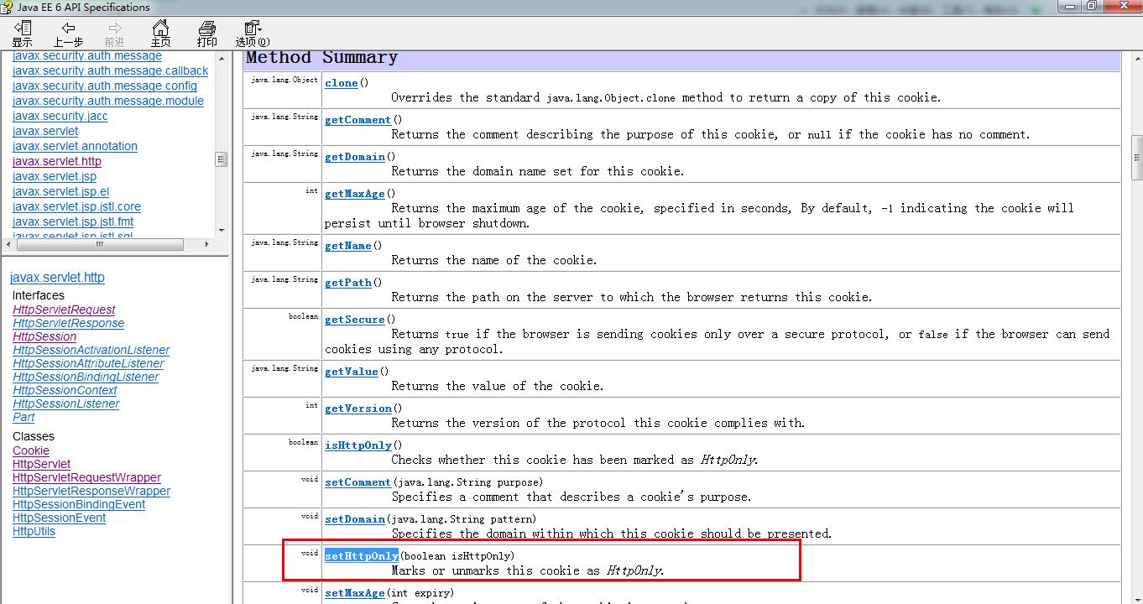Open the 选项 (Options) toolbar icon
1143x604 pixels.
(253, 34)
